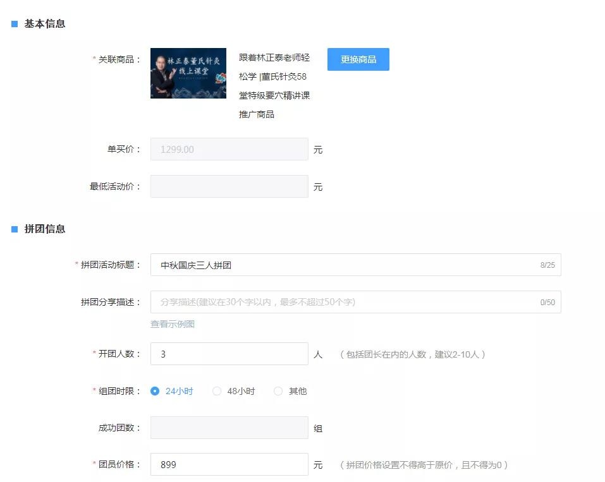Click the 团员价格 price field showing 899
This screenshot has width=605, height=482.
tap(229, 464)
